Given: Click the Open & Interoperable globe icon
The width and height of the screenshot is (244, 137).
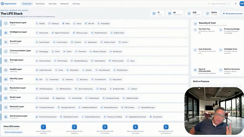Looking at the screenshot, I should tap(195, 70).
